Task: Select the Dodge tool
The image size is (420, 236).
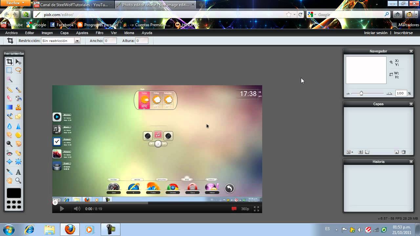Action: 10,144
